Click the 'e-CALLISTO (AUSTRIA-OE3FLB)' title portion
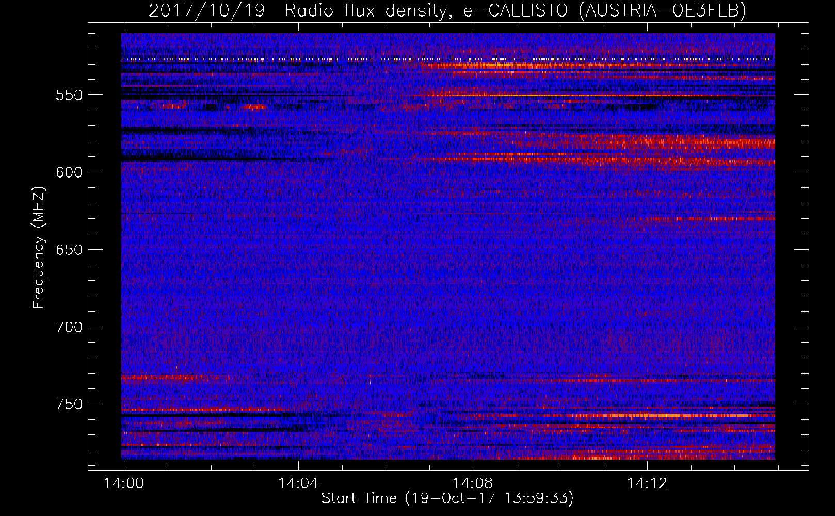This screenshot has height=516, width=835. [x=604, y=10]
